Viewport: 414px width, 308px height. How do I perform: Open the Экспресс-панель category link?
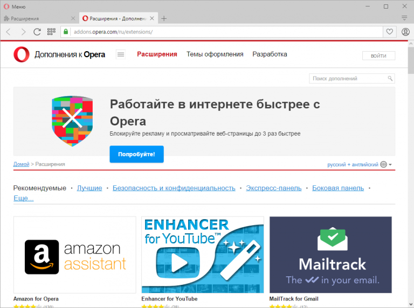(x=274, y=188)
